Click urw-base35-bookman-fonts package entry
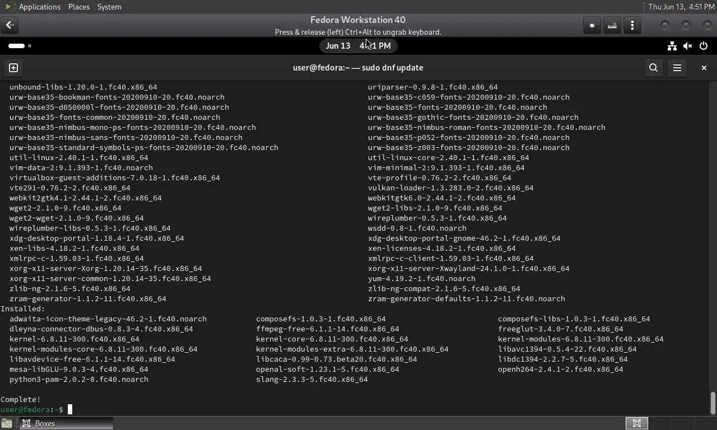 click(117, 97)
